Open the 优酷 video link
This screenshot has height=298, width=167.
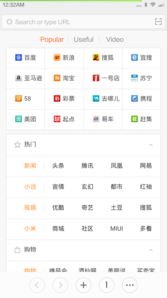(x=58, y=208)
